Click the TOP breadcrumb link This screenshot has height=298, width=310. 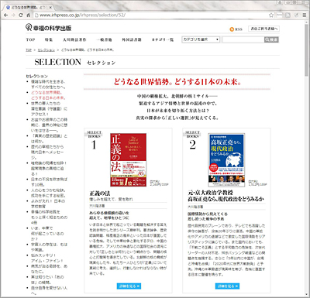29,50
